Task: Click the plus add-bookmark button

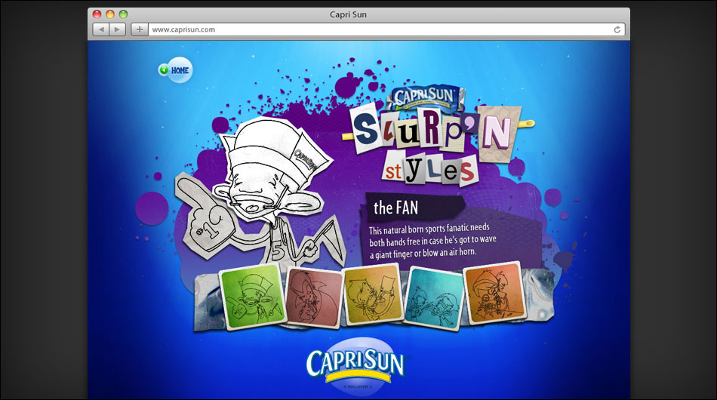Action: pyautogui.click(x=139, y=29)
